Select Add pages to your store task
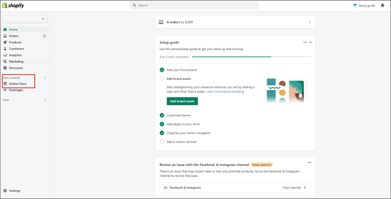The width and height of the screenshot is (391, 199). (183, 124)
